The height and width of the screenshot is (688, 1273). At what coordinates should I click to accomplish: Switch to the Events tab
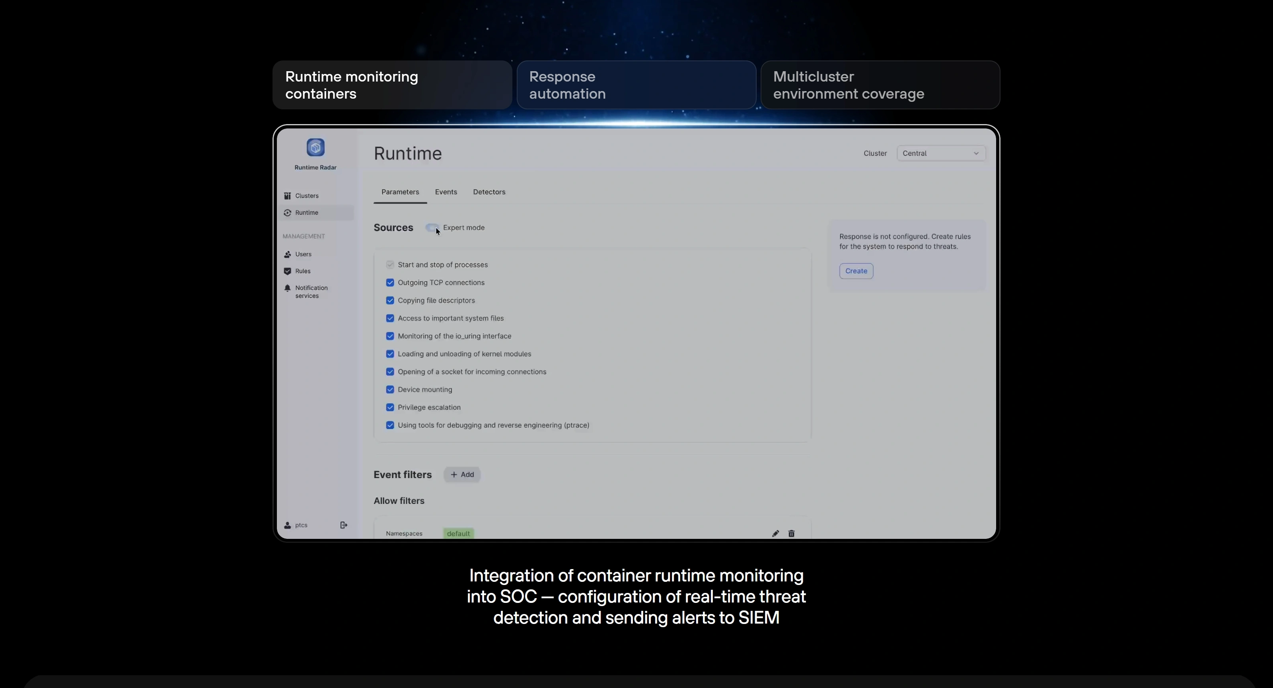(446, 192)
